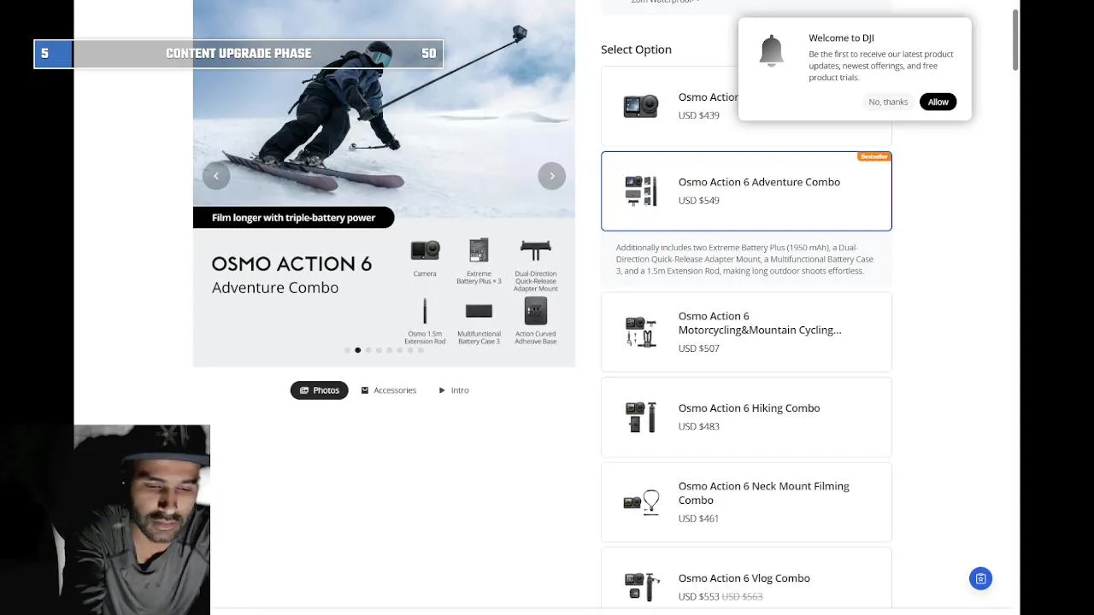This screenshot has width=1094, height=615.
Task: Click the Film longer with triple-battery power caption
Action: (293, 218)
